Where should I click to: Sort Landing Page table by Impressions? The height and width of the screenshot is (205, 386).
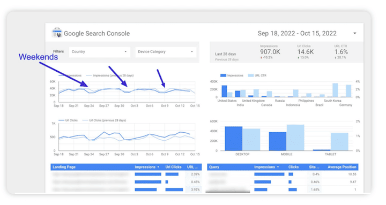click(147, 167)
